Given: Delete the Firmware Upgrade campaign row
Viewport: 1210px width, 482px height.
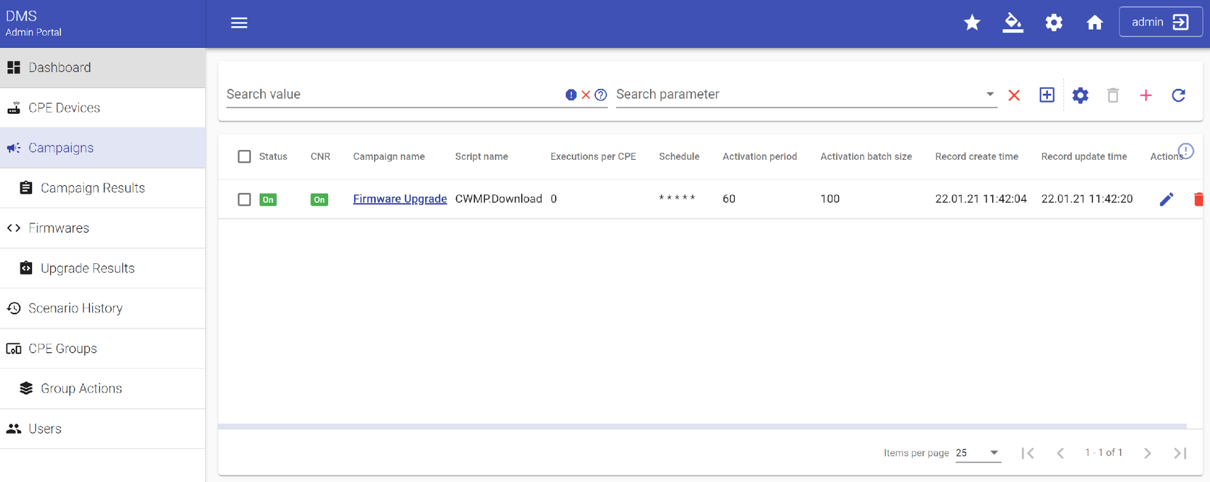Looking at the screenshot, I should [1197, 199].
